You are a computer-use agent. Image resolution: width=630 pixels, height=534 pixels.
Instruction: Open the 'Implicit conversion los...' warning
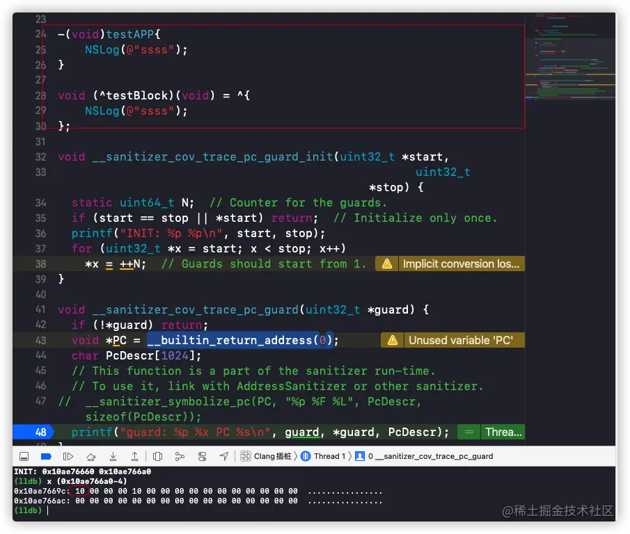coord(461,264)
